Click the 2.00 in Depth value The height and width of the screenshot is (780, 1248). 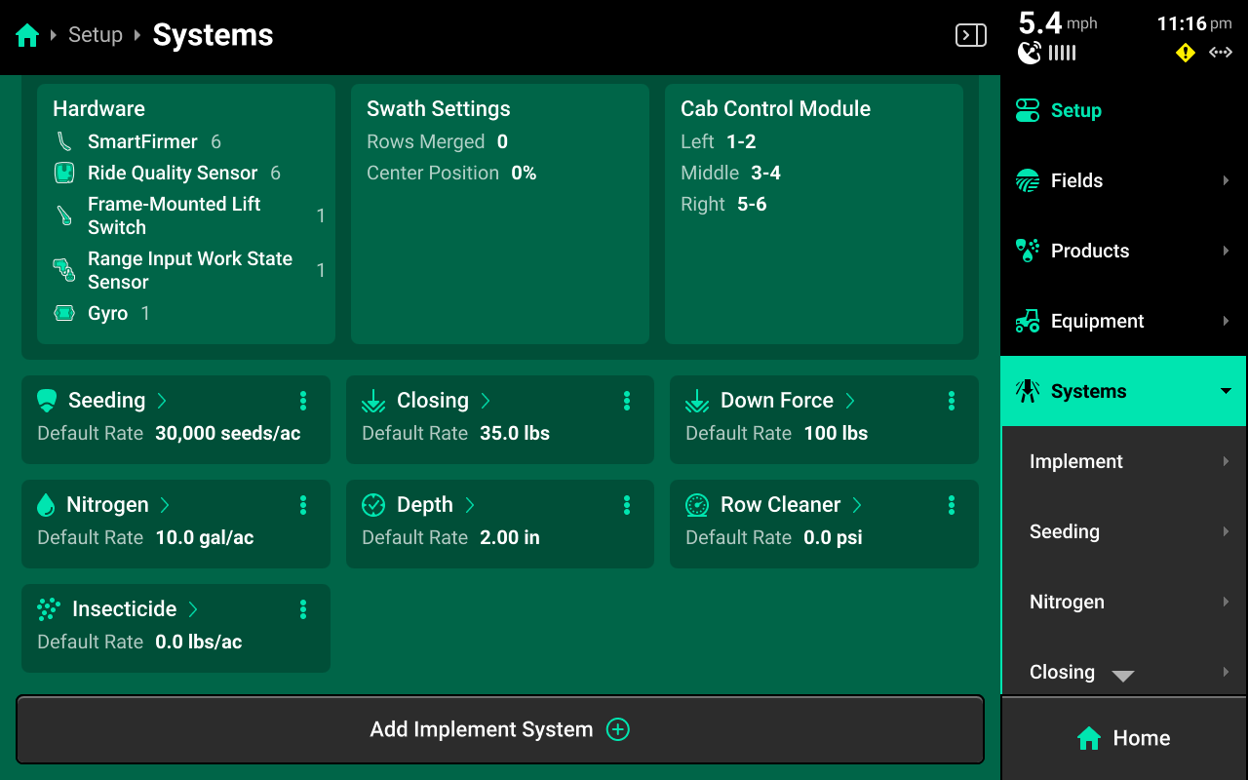click(x=510, y=537)
